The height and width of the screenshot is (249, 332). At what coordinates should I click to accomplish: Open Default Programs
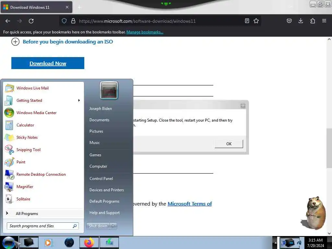104,201
